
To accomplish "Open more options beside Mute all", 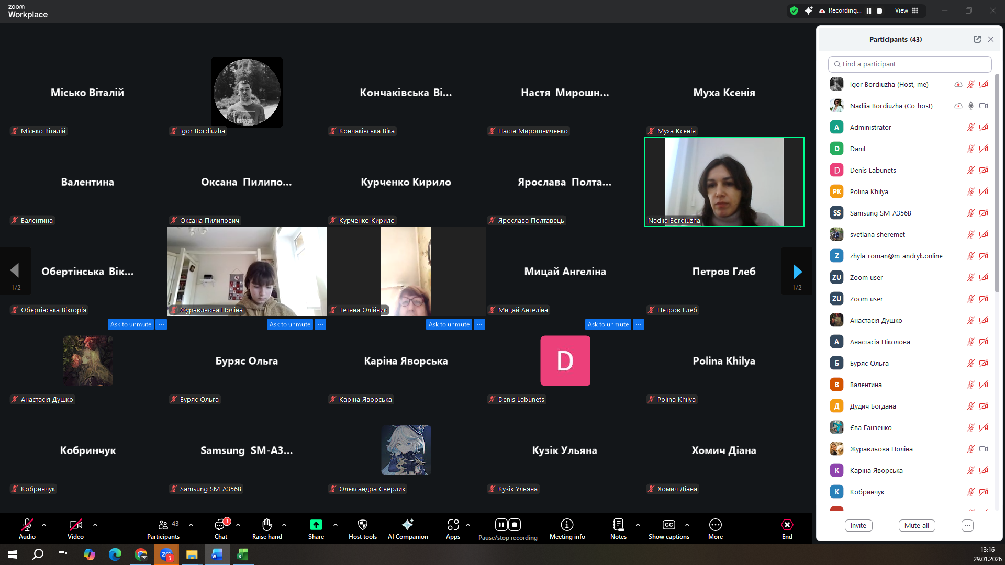I will tap(967, 525).
